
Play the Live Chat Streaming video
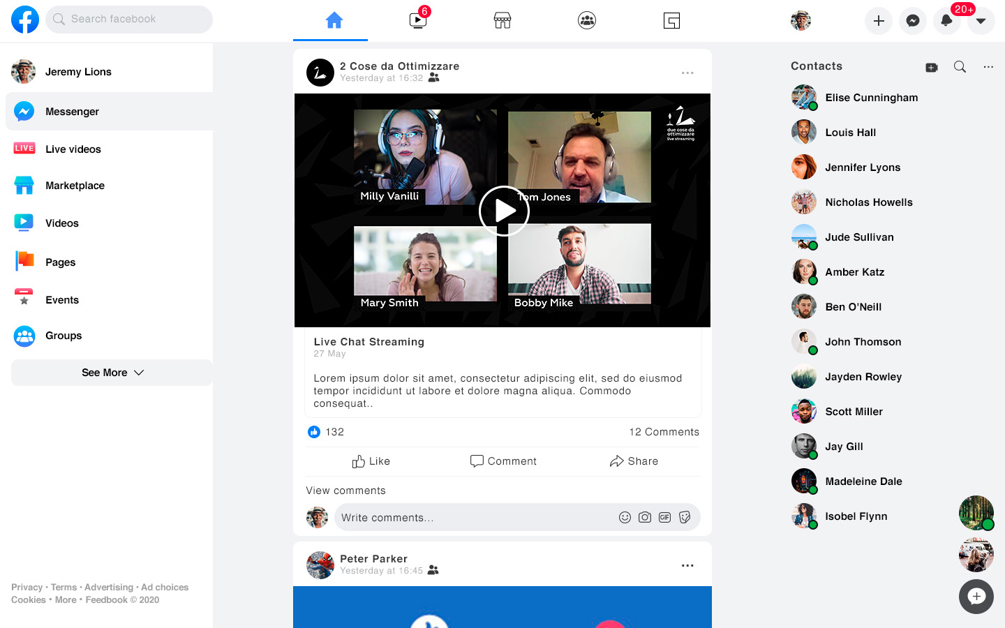(x=504, y=211)
